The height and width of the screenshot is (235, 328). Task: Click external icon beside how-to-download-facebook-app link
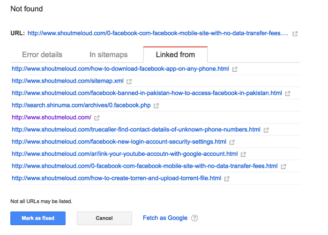(235, 69)
